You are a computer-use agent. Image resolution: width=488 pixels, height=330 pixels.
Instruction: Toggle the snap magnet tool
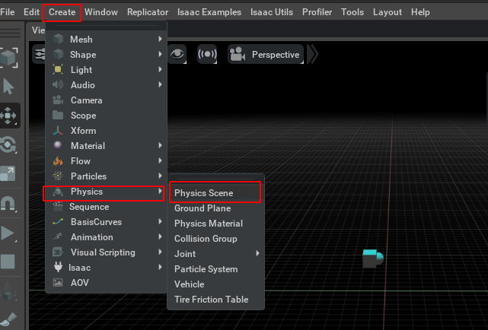[x=8, y=204]
